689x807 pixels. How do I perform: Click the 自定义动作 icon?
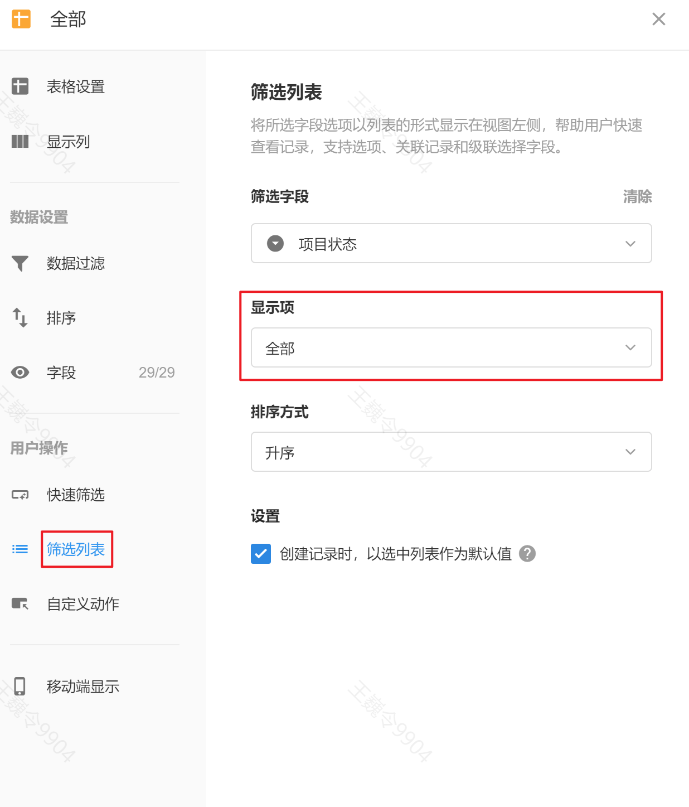pos(20,603)
